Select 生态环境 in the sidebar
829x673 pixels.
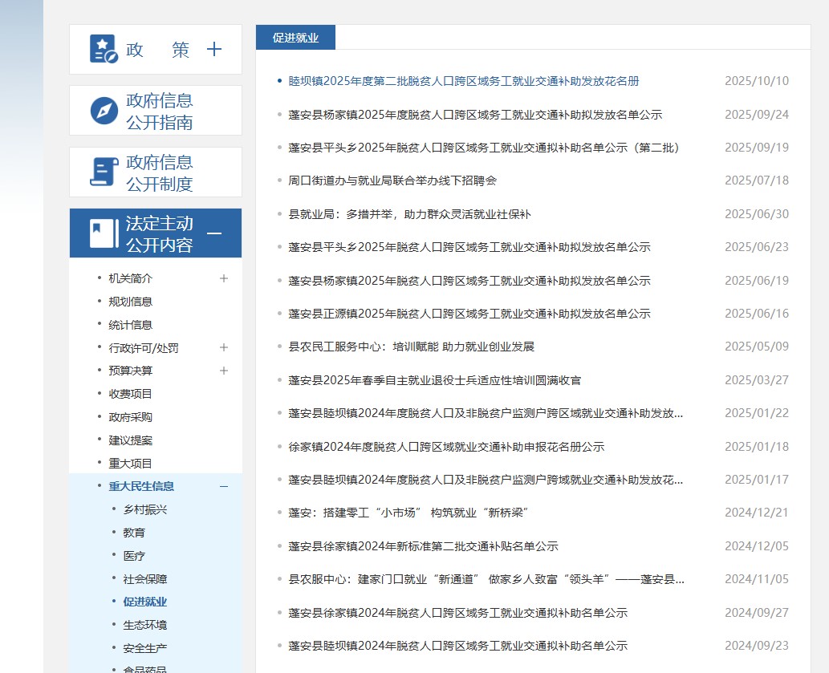(x=145, y=625)
